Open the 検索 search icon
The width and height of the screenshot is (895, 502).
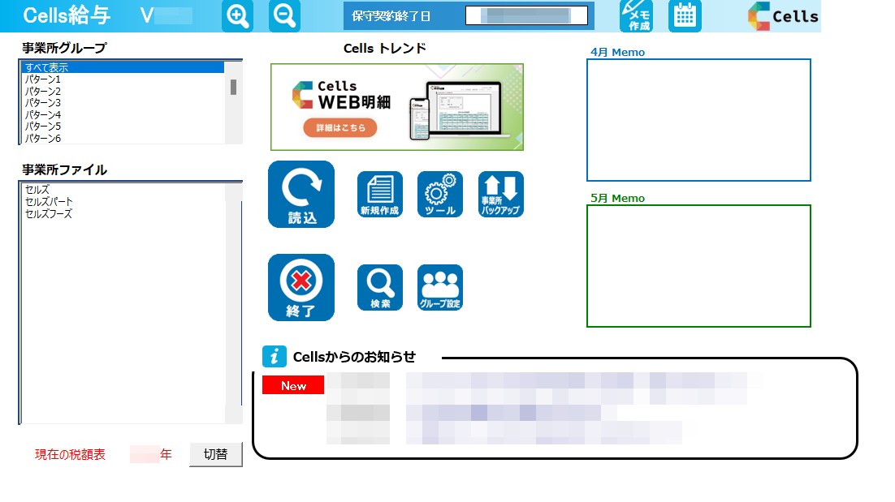pyautogui.click(x=380, y=288)
